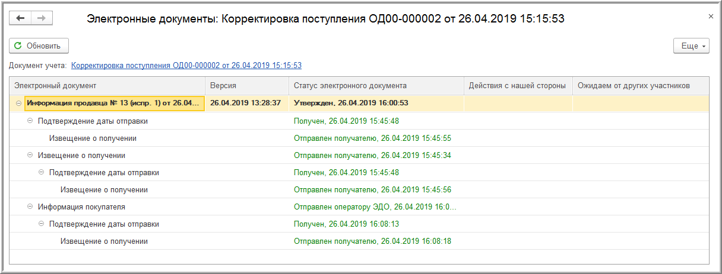Click the version cell 26.04.2019 13:28:37
Viewport: 722px width, 274px height.
point(245,104)
